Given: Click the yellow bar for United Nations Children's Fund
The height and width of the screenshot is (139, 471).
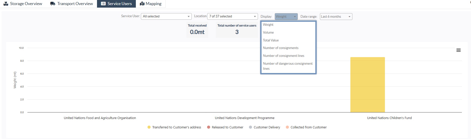Looking at the screenshot, I should tap(368, 85).
